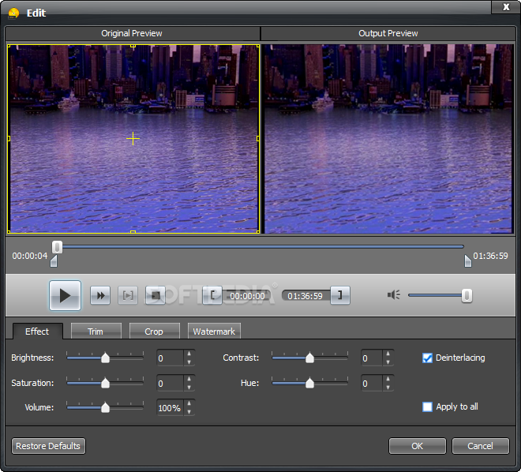Click the play selection bracket icon
This screenshot has width=521, height=472.
(128, 296)
